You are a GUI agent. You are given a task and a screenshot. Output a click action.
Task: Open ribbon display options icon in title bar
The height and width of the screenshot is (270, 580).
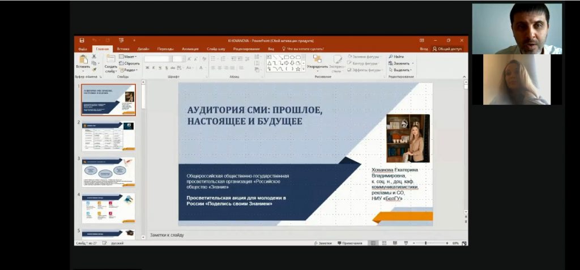coord(421,40)
